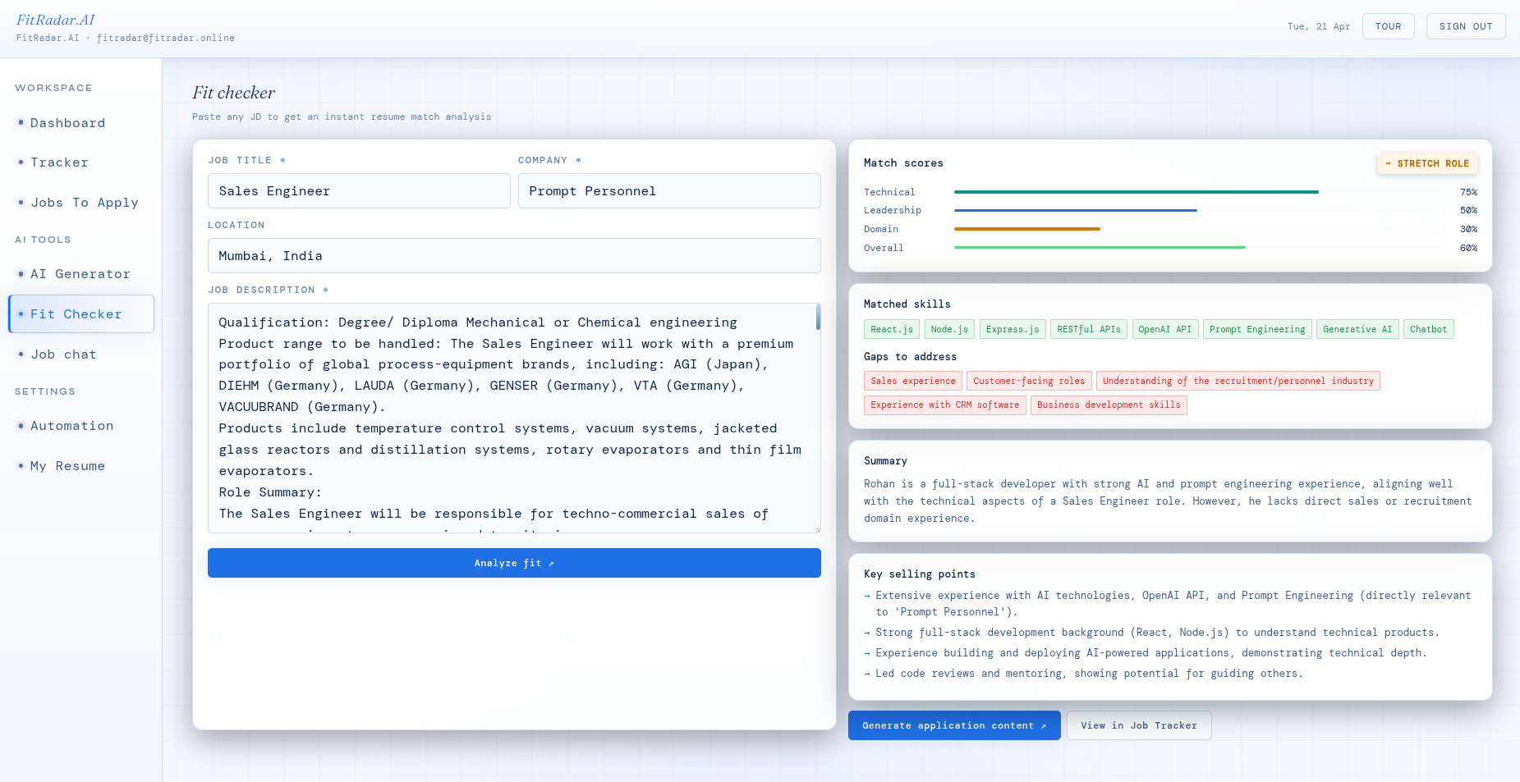This screenshot has height=782, width=1520.
Task: Click the Analyze fit button
Action: pyautogui.click(x=514, y=563)
